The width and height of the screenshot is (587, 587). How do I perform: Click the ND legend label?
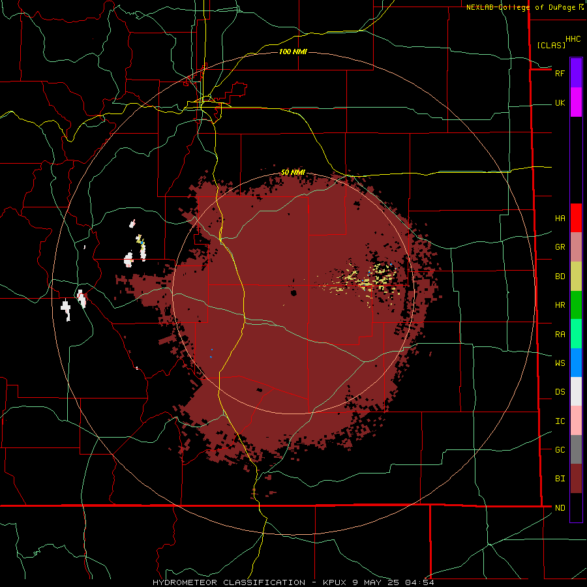point(560,507)
